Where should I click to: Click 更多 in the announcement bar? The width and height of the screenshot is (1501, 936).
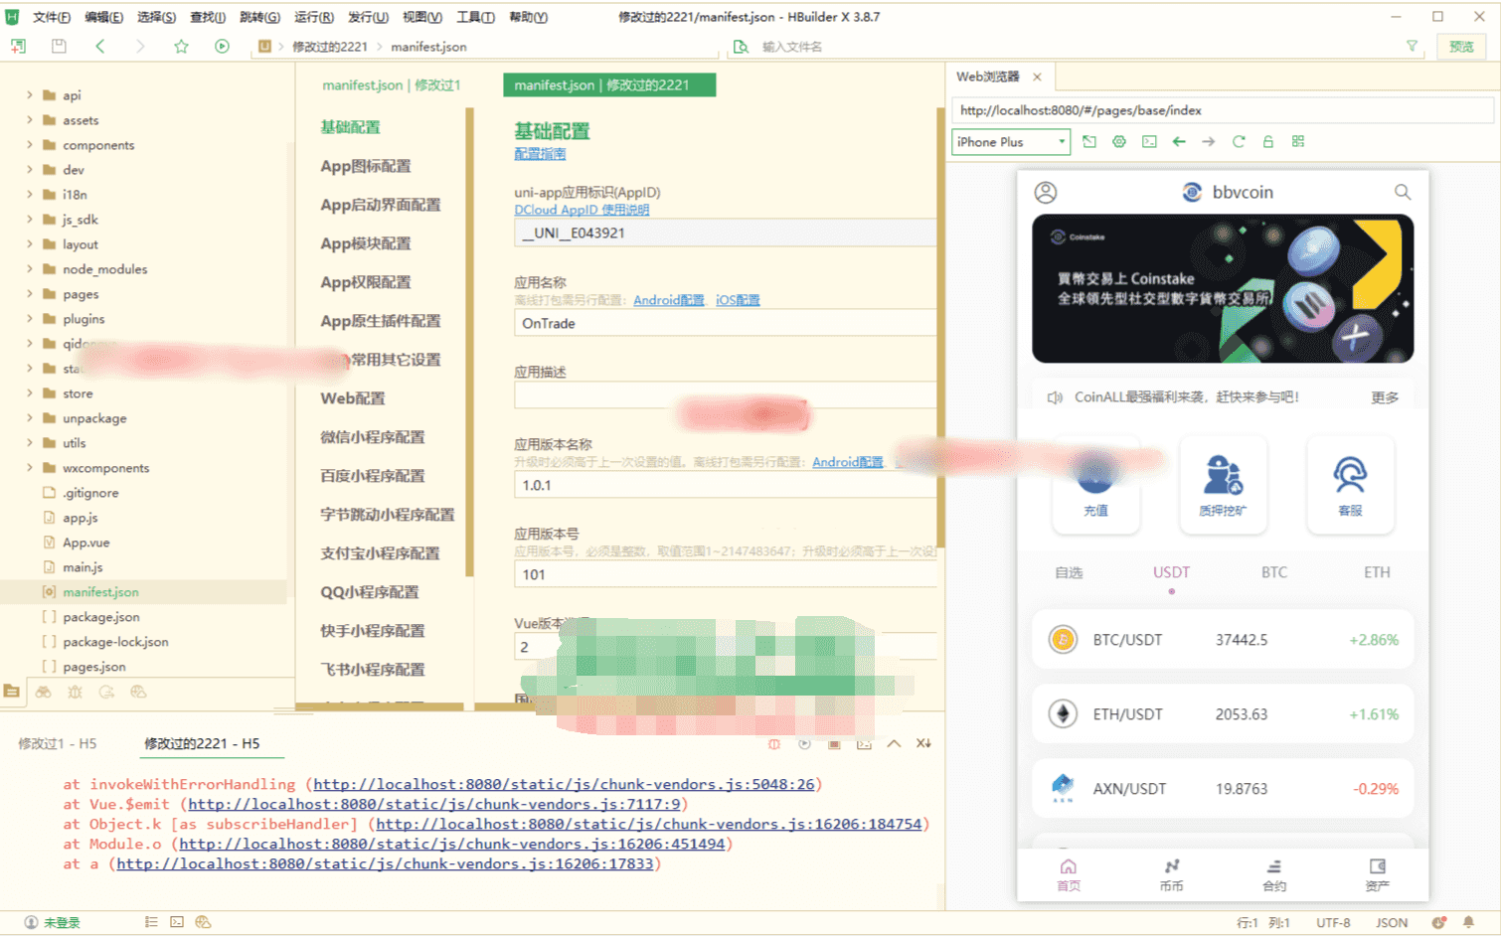click(x=1385, y=397)
